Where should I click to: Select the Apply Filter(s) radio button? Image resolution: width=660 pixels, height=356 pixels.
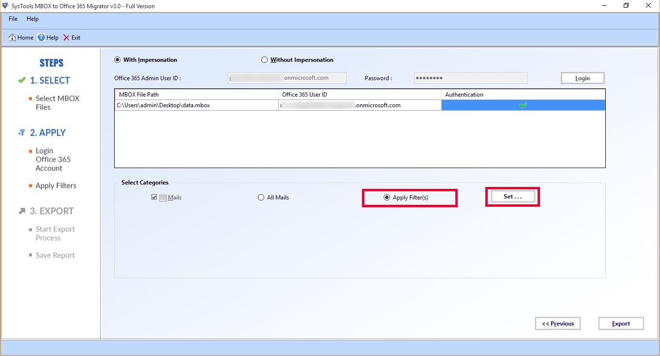point(387,198)
